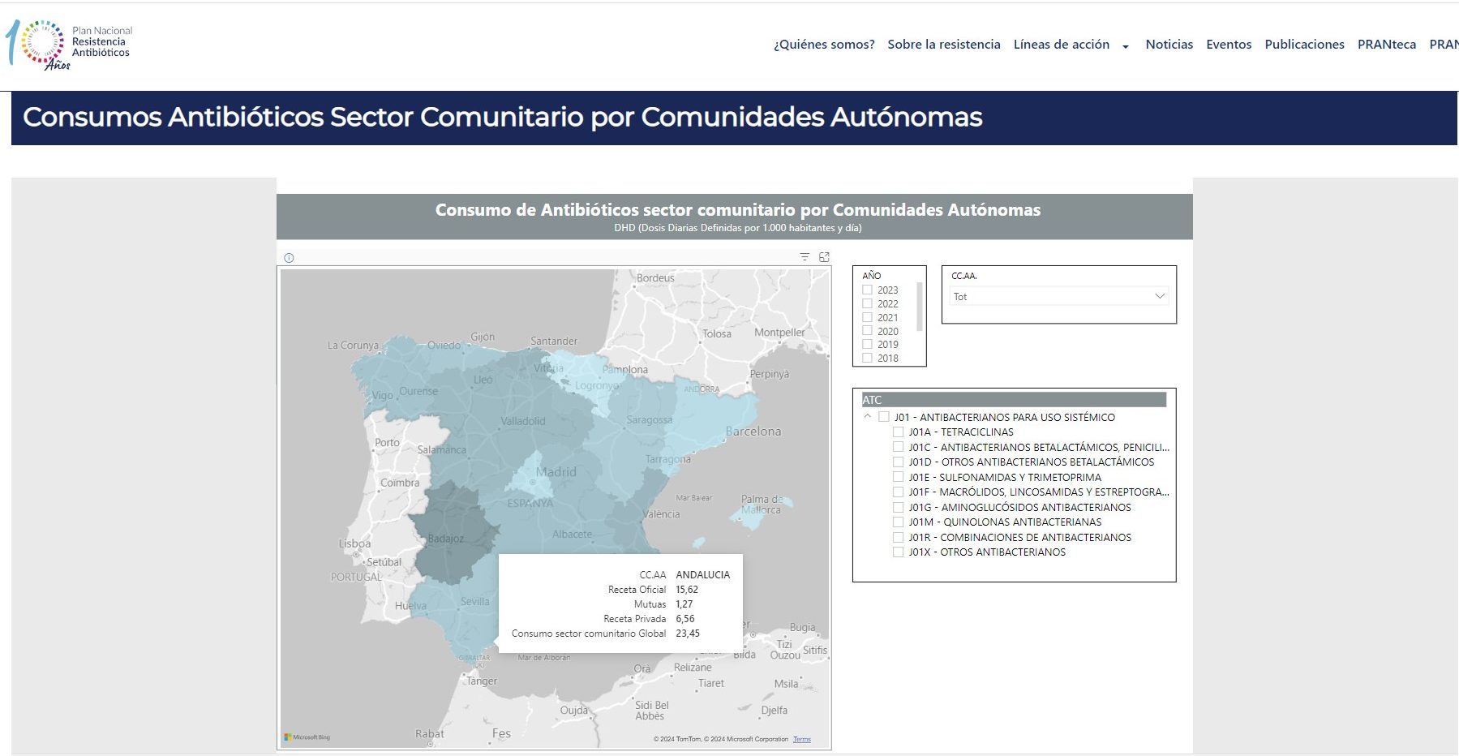Tick the 2020 year checkbox
This screenshot has width=1459, height=756.
point(867,331)
